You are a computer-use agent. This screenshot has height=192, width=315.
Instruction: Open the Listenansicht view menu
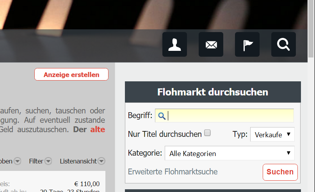79,161
